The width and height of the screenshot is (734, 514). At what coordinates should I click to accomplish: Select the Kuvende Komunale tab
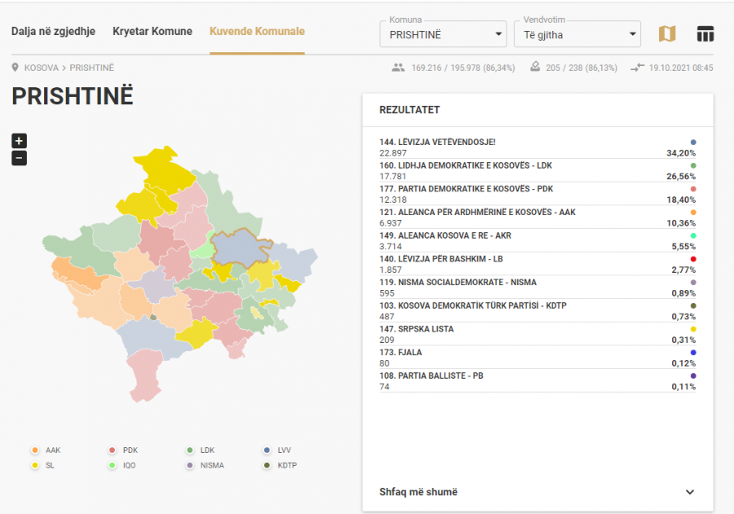click(x=257, y=31)
